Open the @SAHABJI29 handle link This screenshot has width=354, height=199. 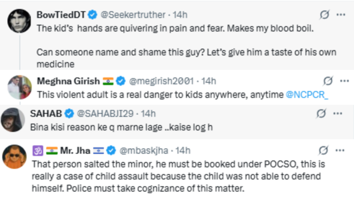pos(105,114)
